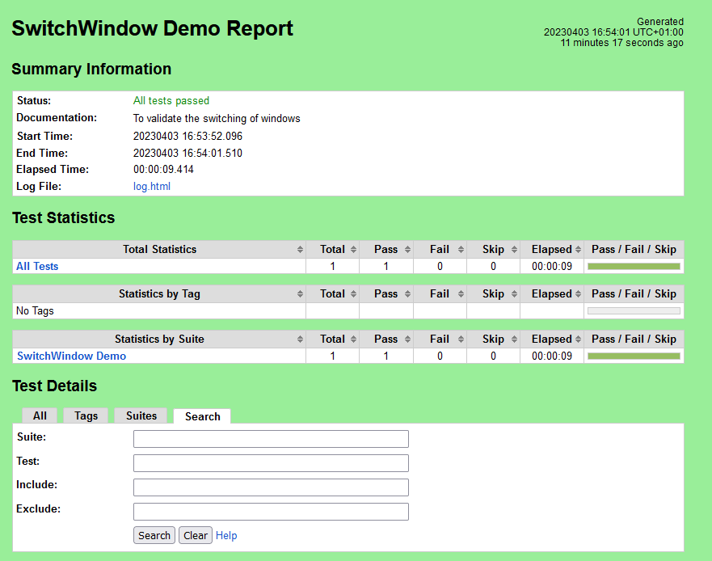
Task: Sort Statistics by Tag by Elapsed column
Action: tap(551, 294)
